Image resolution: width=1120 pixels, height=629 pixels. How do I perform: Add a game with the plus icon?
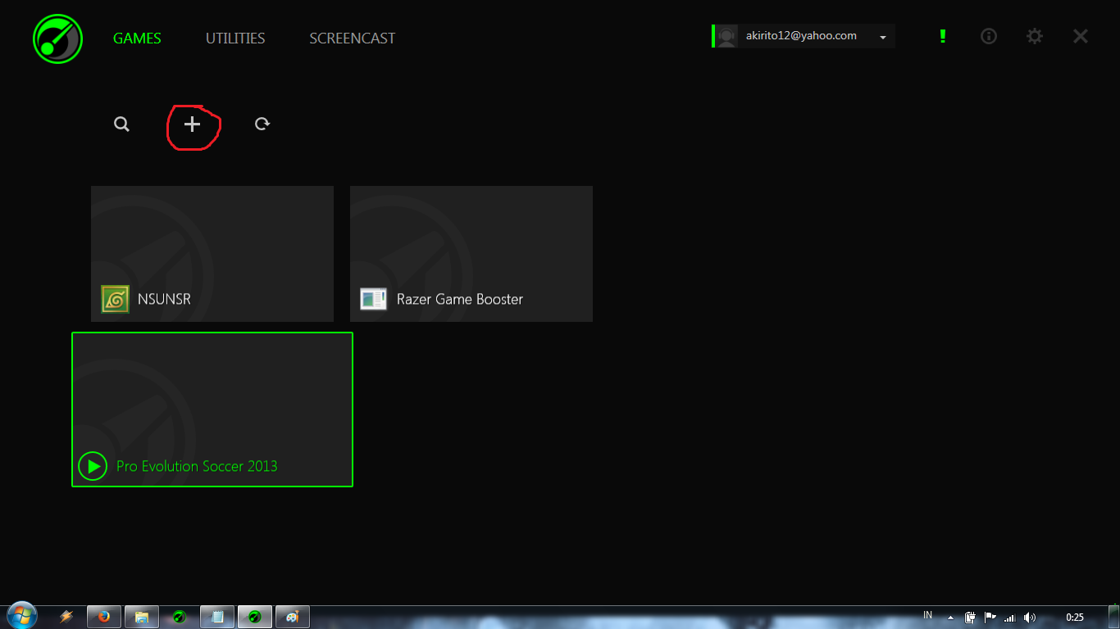click(x=192, y=124)
